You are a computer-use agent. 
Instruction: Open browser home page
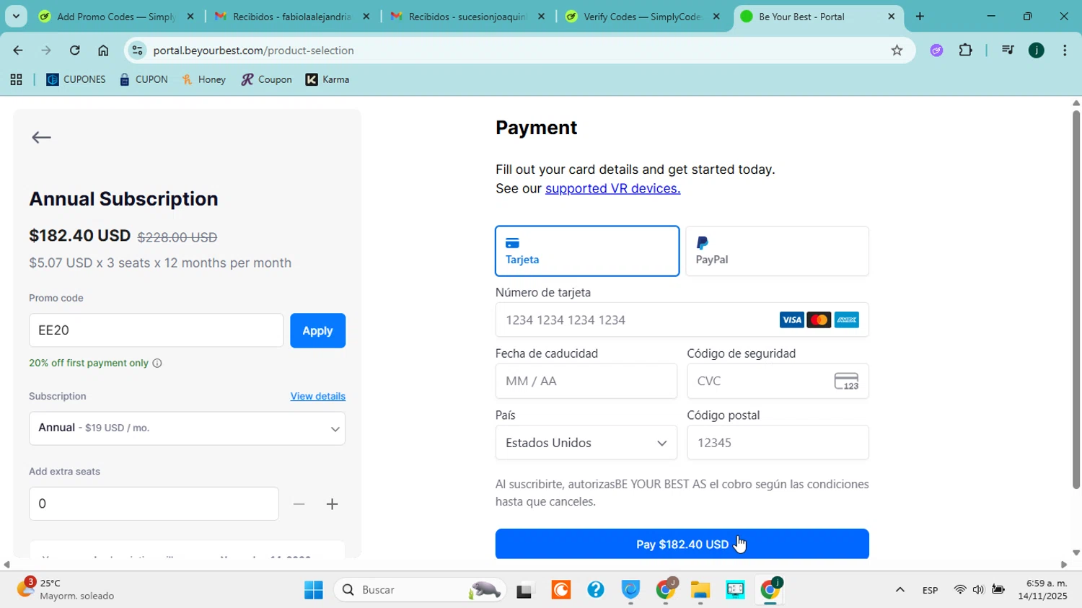coord(103,50)
